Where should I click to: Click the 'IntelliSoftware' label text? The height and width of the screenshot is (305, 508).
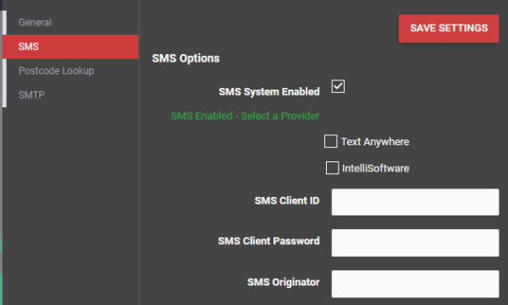376,168
